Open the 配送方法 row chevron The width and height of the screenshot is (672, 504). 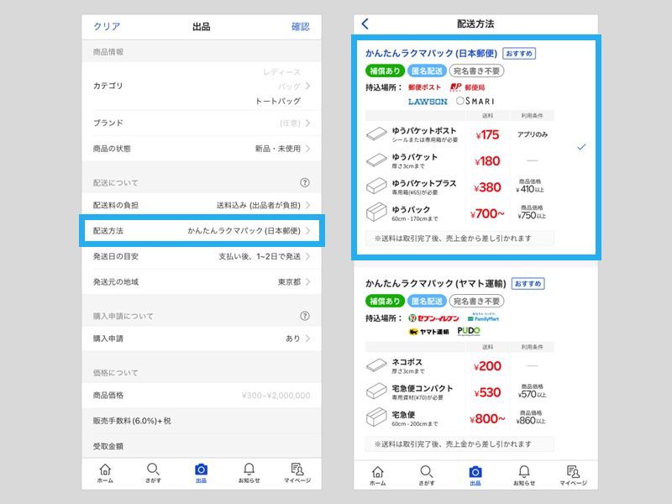point(307,230)
